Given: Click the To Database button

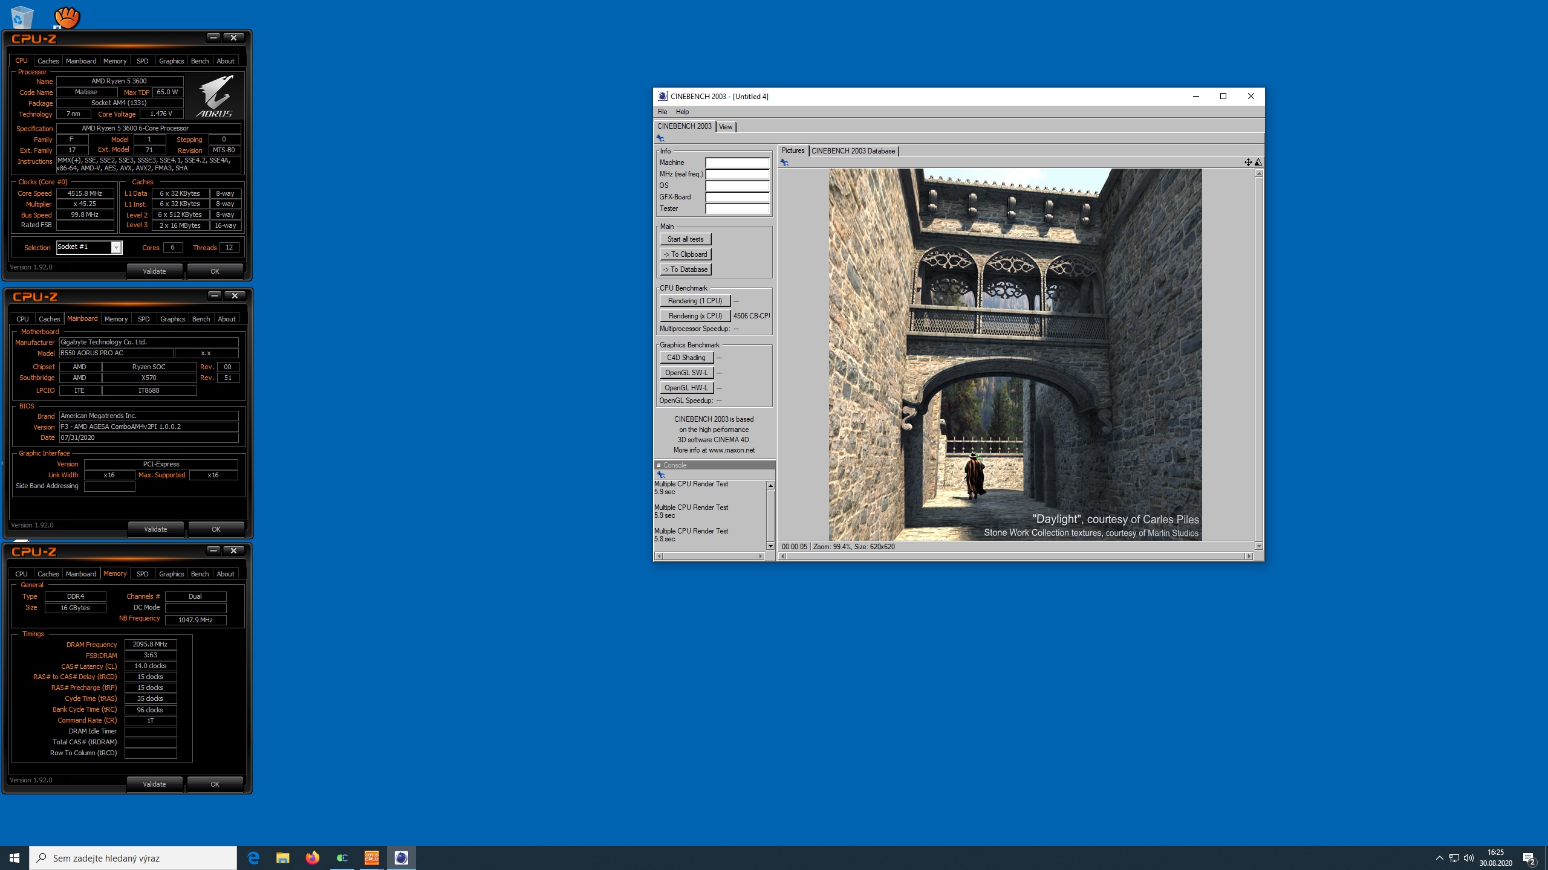Looking at the screenshot, I should pos(685,269).
